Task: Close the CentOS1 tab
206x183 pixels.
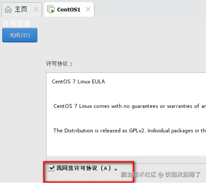Action: click(x=88, y=9)
